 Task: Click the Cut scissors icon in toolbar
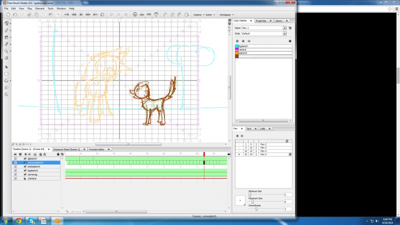[29, 14]
